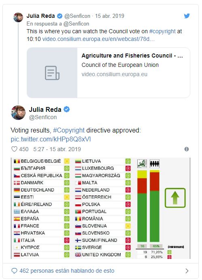Open the video.consilium.europa.eu webcast link
Viewport: 202px width, 280px height.
coord(98,39)
